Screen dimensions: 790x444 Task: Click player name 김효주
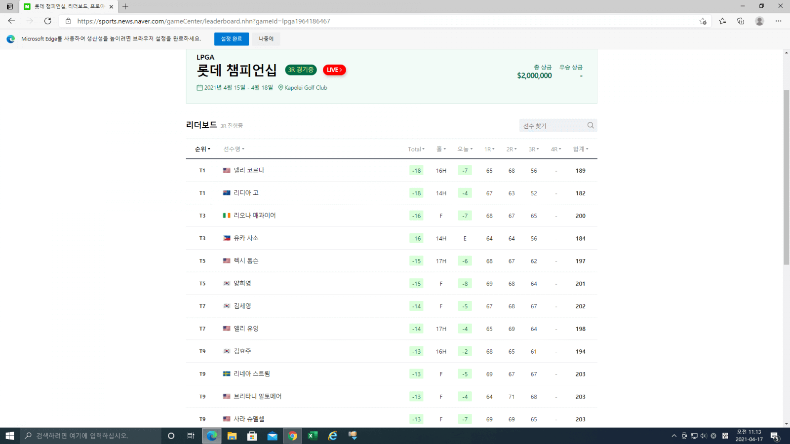242,351
